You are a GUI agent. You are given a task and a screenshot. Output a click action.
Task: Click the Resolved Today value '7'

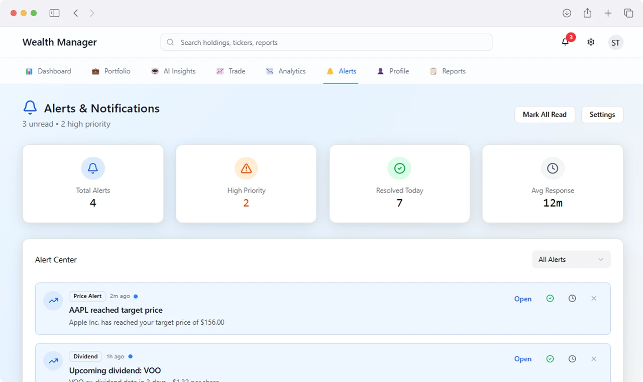[399, 203]
